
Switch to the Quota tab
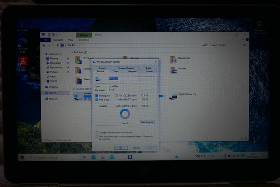tap(148, 68)
